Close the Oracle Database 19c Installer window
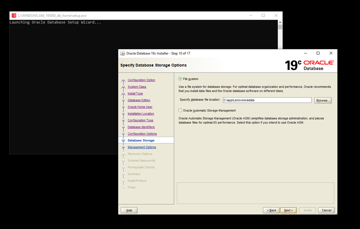This screenshot has height=229, width=360. pyautogui.click(x=331, y=53)
